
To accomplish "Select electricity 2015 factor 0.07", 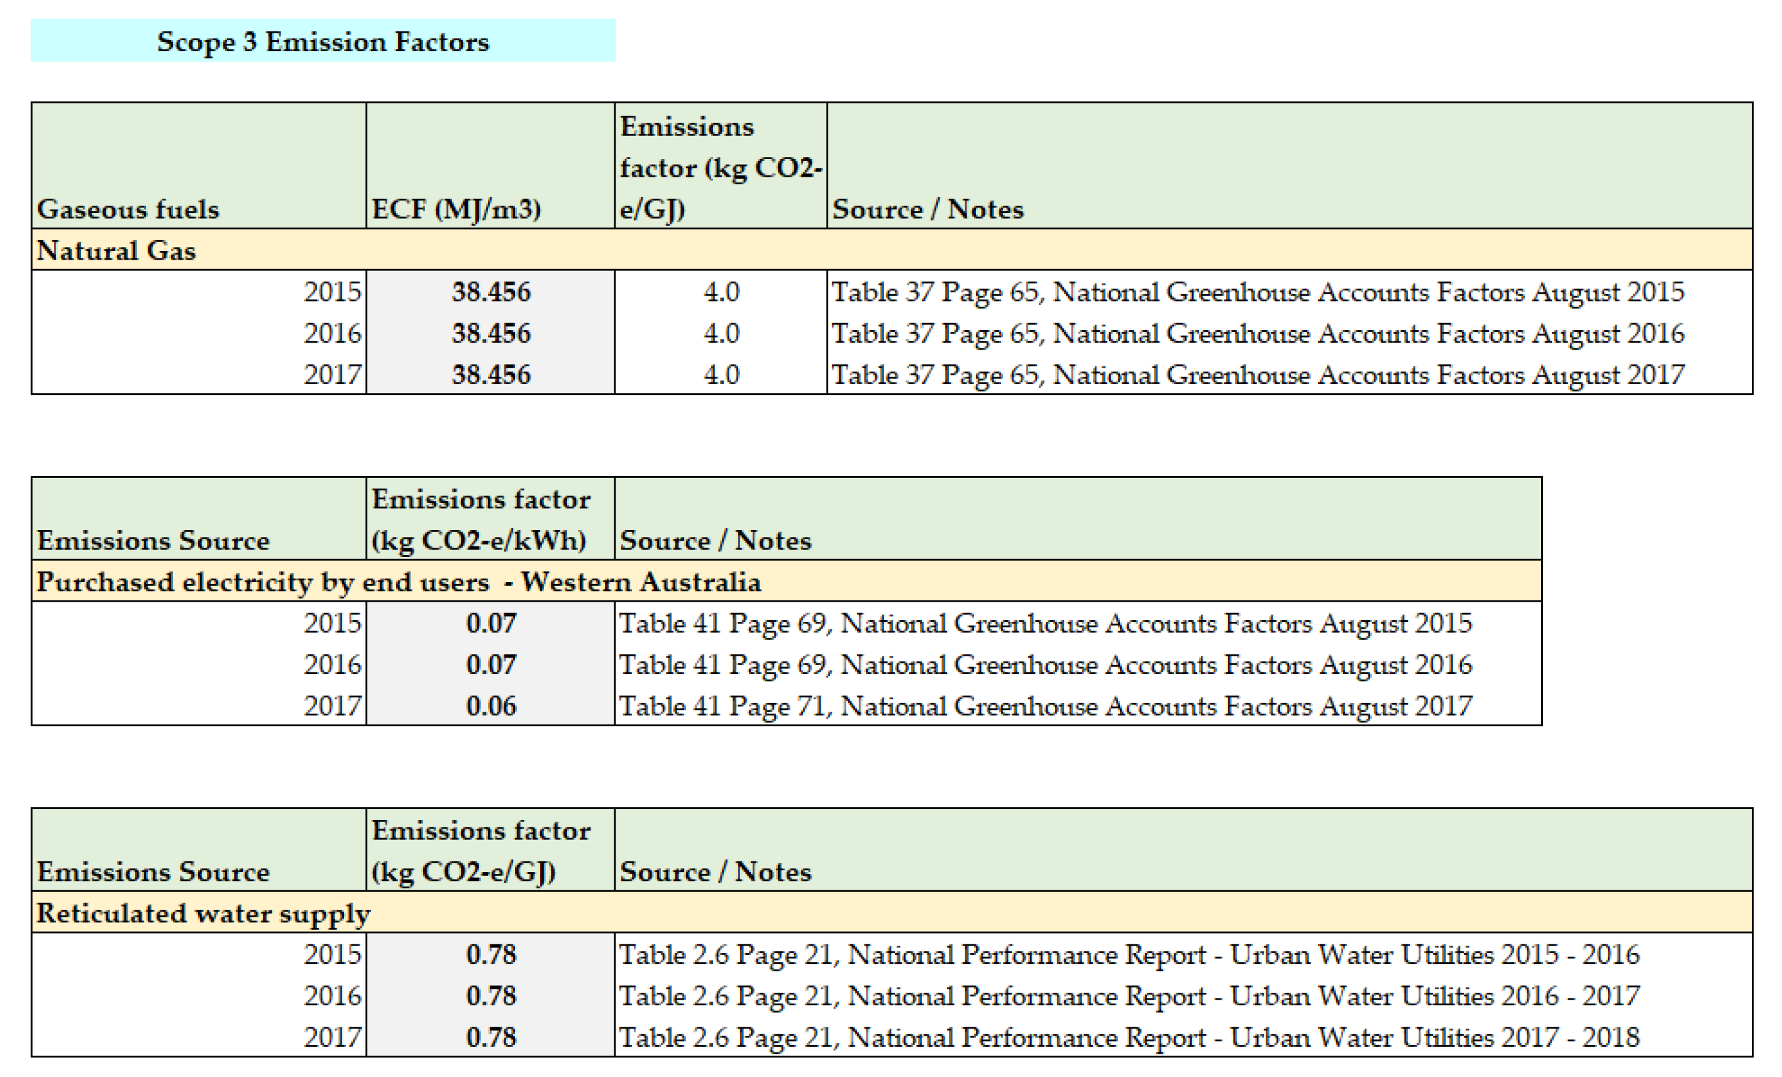I will (x=490, y=623).
